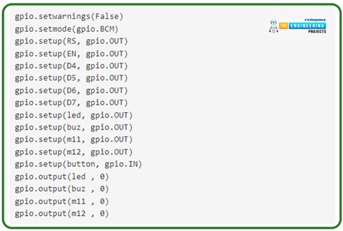Click the gpio.setup(buz, gpio.OUT) line
Viewport: 343px width, 231px height.
(74, 128)
